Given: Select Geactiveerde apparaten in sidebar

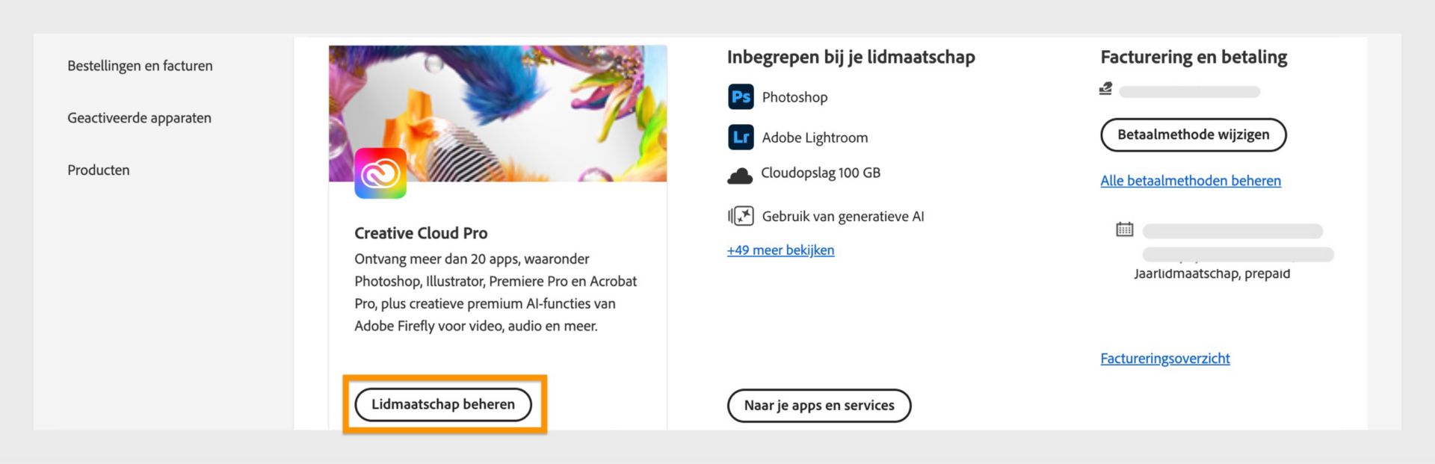Looking at the screenshot, I should coord(139,117).
